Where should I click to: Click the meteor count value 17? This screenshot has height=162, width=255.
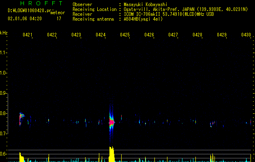(59, 19)
